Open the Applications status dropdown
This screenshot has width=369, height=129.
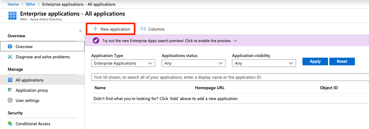coord(193,63)
